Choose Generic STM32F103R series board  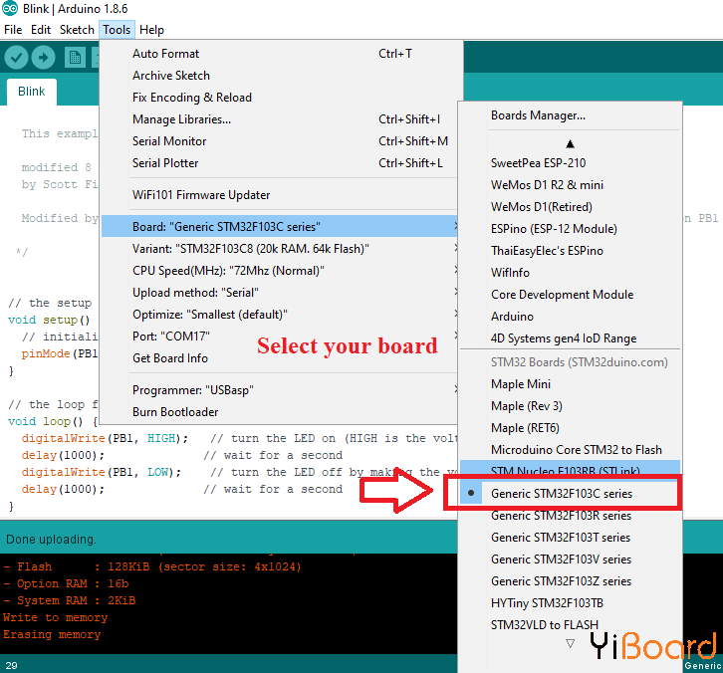pos(561,516)
